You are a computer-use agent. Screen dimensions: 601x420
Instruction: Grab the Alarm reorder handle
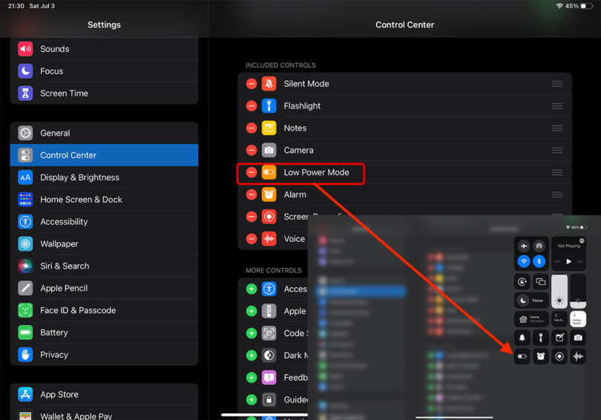[x=557, y=194]
